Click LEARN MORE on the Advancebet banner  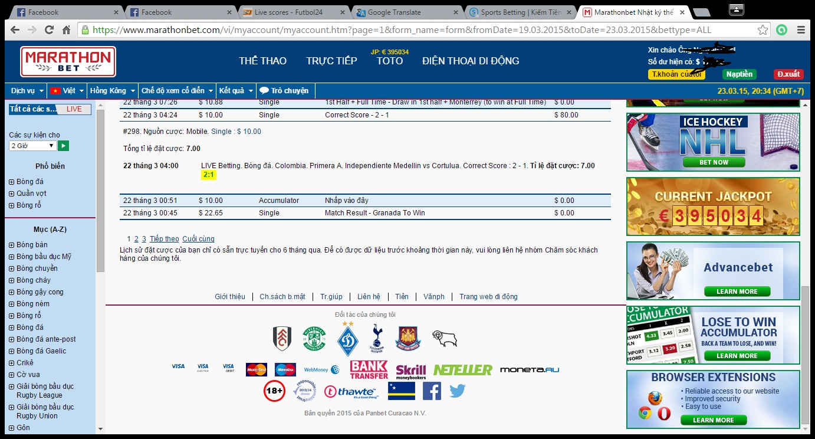737,291
